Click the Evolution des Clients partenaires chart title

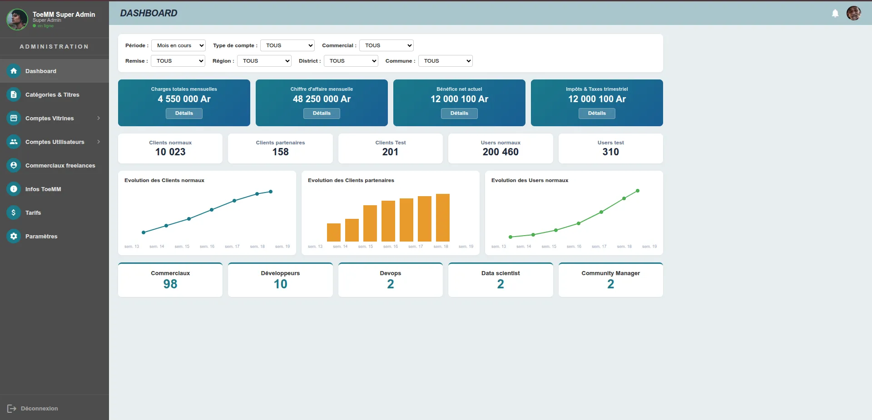point(351,180)
